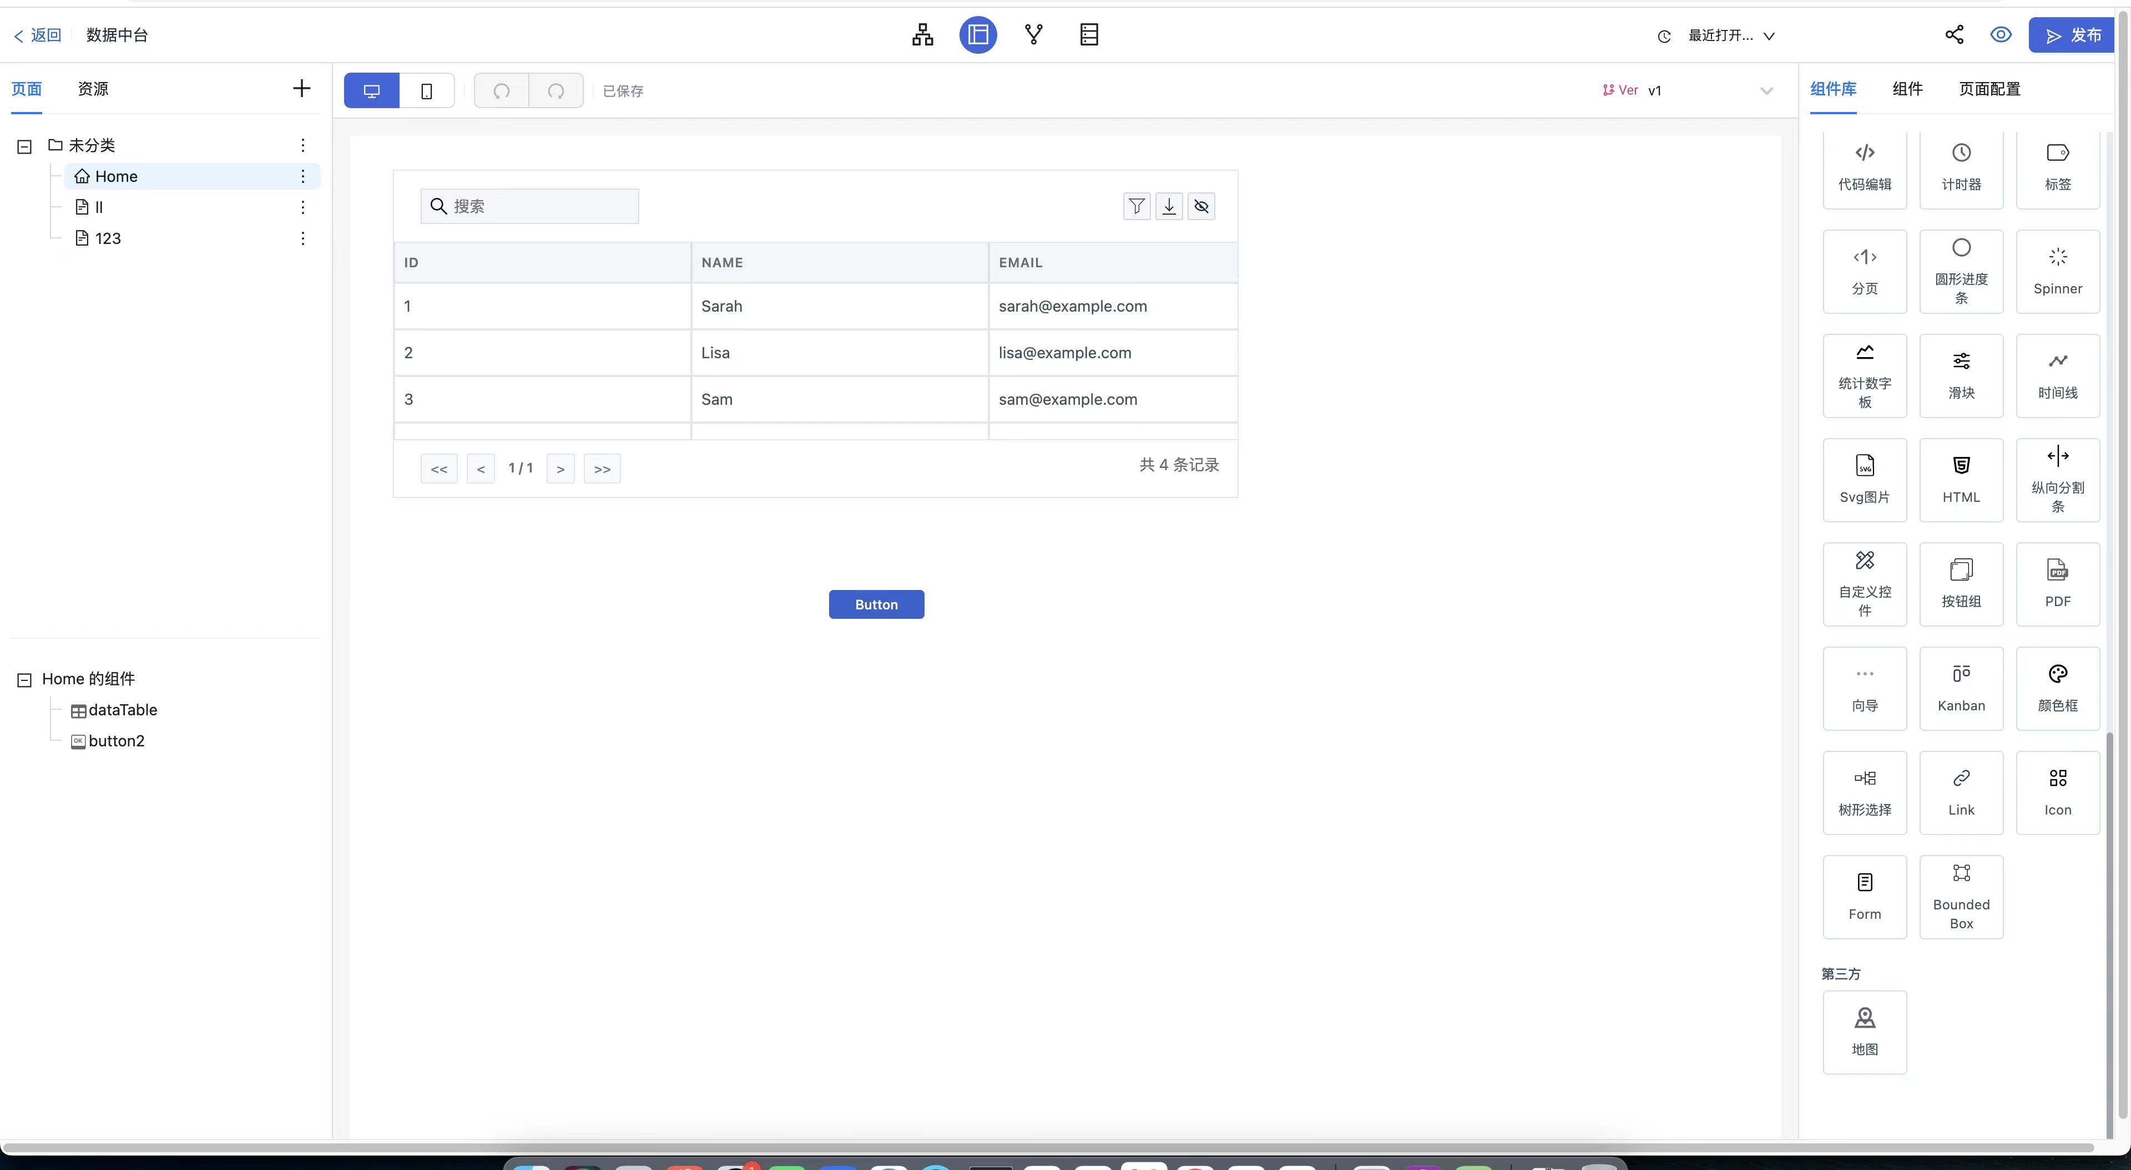Open the organization structure icon in top bar
The image size is (2131, 1170).
[922, 35]
